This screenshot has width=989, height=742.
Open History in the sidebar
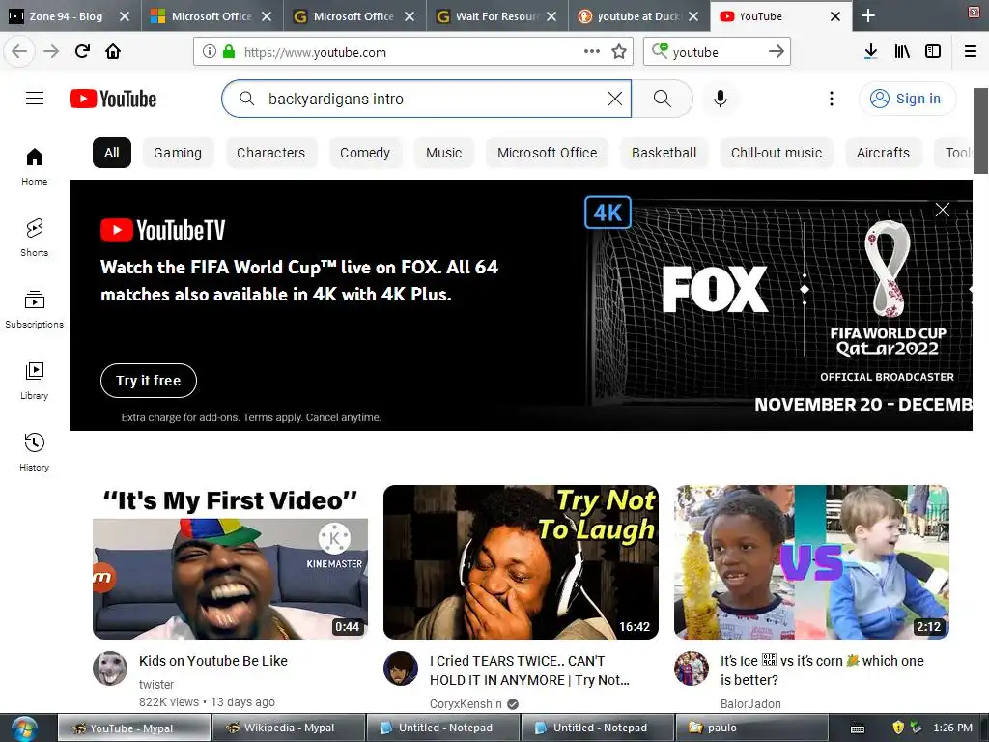(35, 452)
